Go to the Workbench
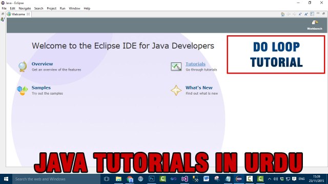The width and height of the screenshot is (328, 184). point(314,25)
